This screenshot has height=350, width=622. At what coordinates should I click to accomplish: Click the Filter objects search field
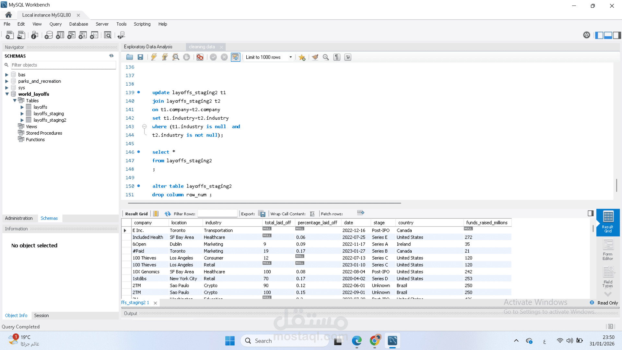pyautogui.click(x=63, y=65)
